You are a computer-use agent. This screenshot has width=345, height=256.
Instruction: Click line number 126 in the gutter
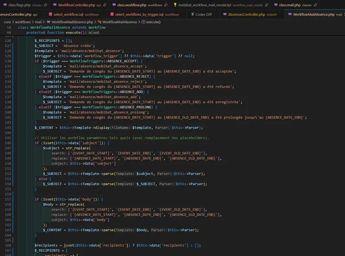coord(8,40)
